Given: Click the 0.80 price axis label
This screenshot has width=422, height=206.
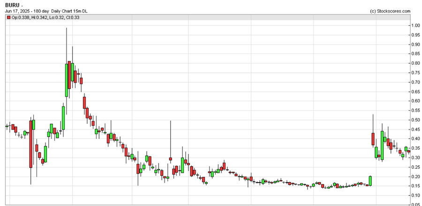Looking at the screenshot, I should coord(415,63).
